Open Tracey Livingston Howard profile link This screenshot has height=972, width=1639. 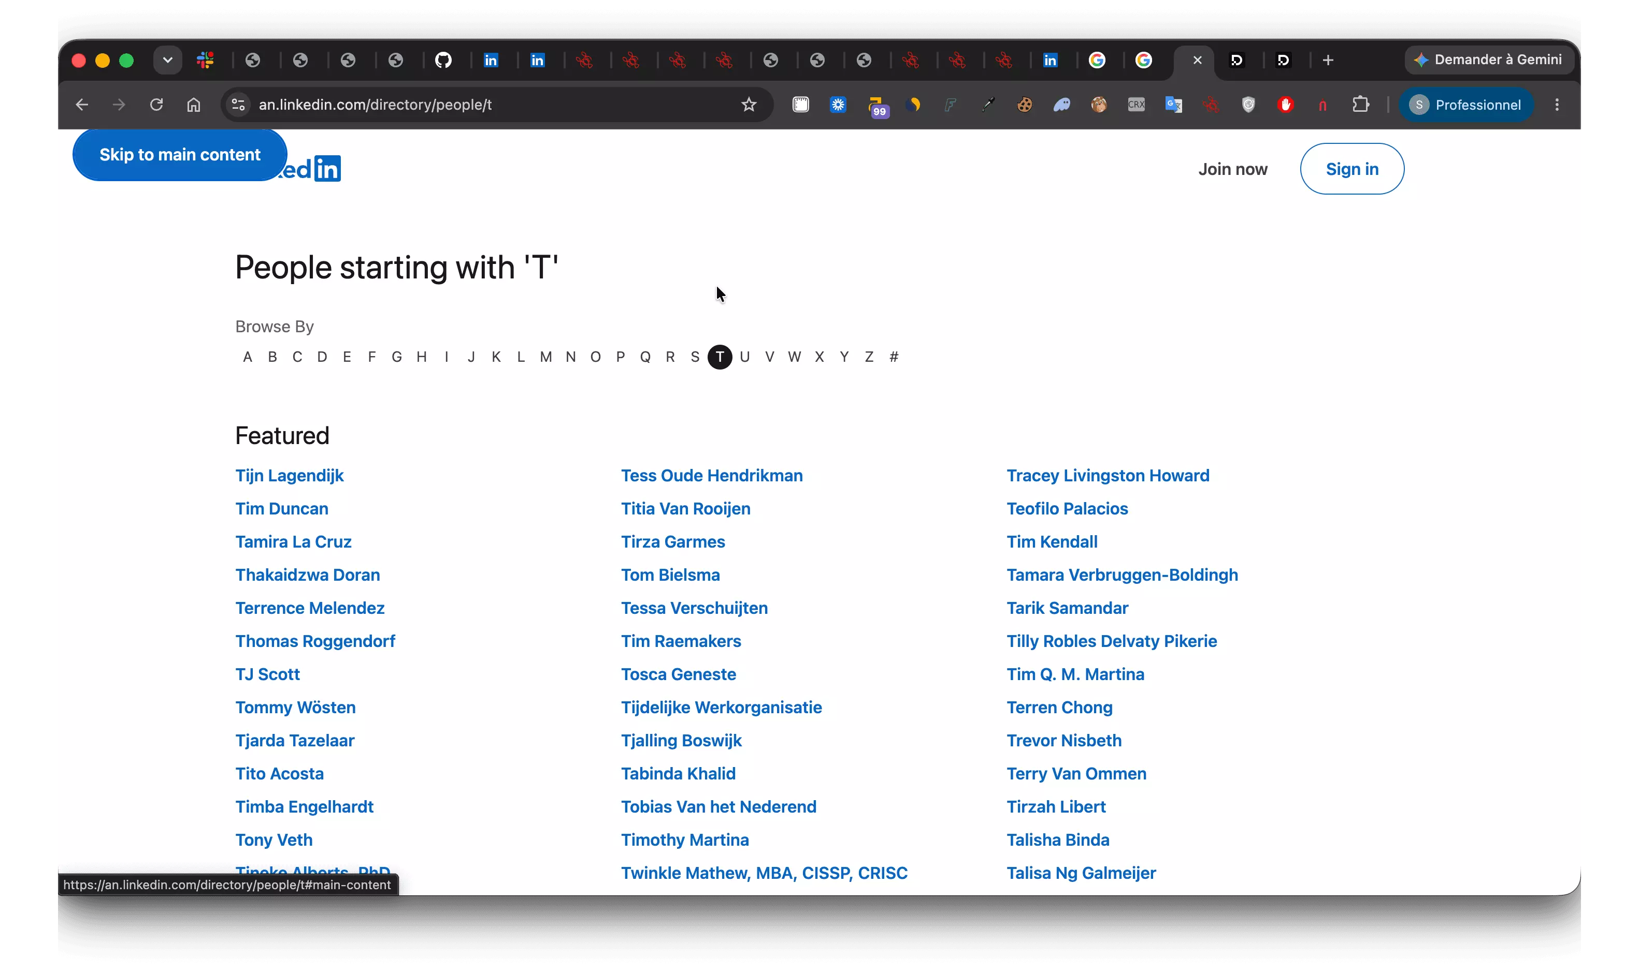[x=1108, y=476]
